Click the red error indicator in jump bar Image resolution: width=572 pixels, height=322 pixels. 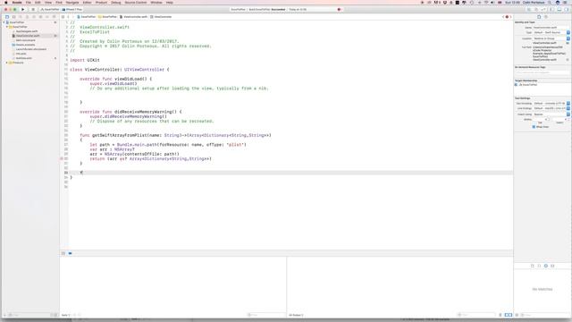(x=507, y=17)
